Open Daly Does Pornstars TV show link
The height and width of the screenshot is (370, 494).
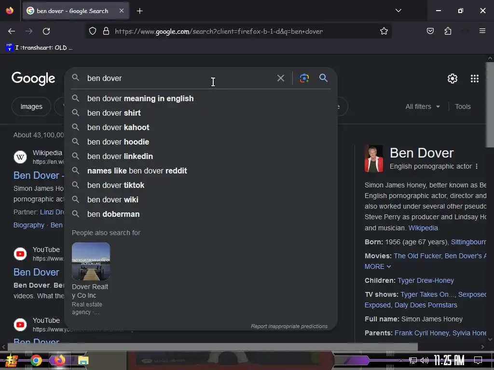(x=425, y=305)
